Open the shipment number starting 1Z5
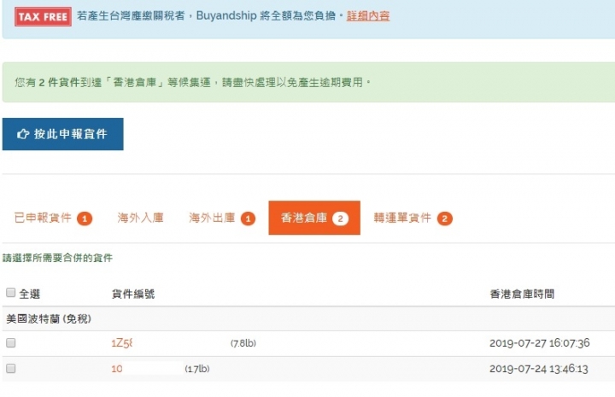This screenshot has height=397, width=615. click(x=122, y=343)
